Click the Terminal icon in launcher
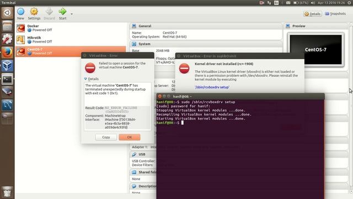Screen dimensions: 353x199 7,79
